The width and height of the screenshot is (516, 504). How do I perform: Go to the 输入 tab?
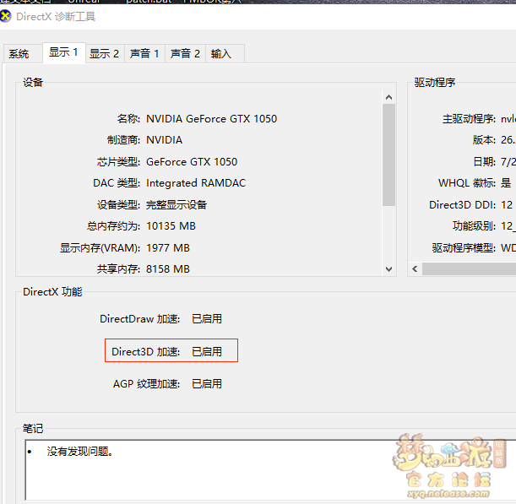click(x=225, y=54)
